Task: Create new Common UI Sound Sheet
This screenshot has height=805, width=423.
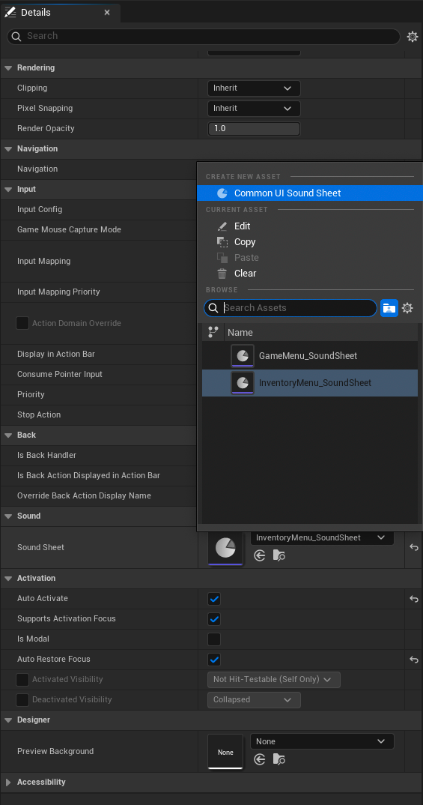Action: point(310,193)
